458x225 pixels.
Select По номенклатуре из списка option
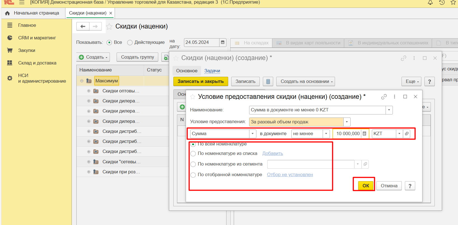click(x=193, y=154)
